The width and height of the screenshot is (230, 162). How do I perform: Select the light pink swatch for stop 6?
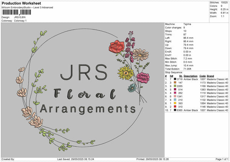175,96
